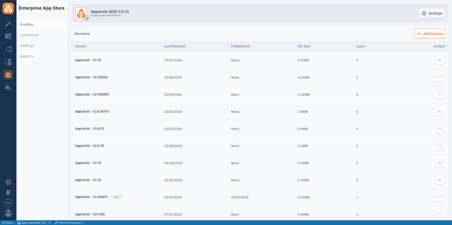Open notifications via the bell icon

click(8, 192)
